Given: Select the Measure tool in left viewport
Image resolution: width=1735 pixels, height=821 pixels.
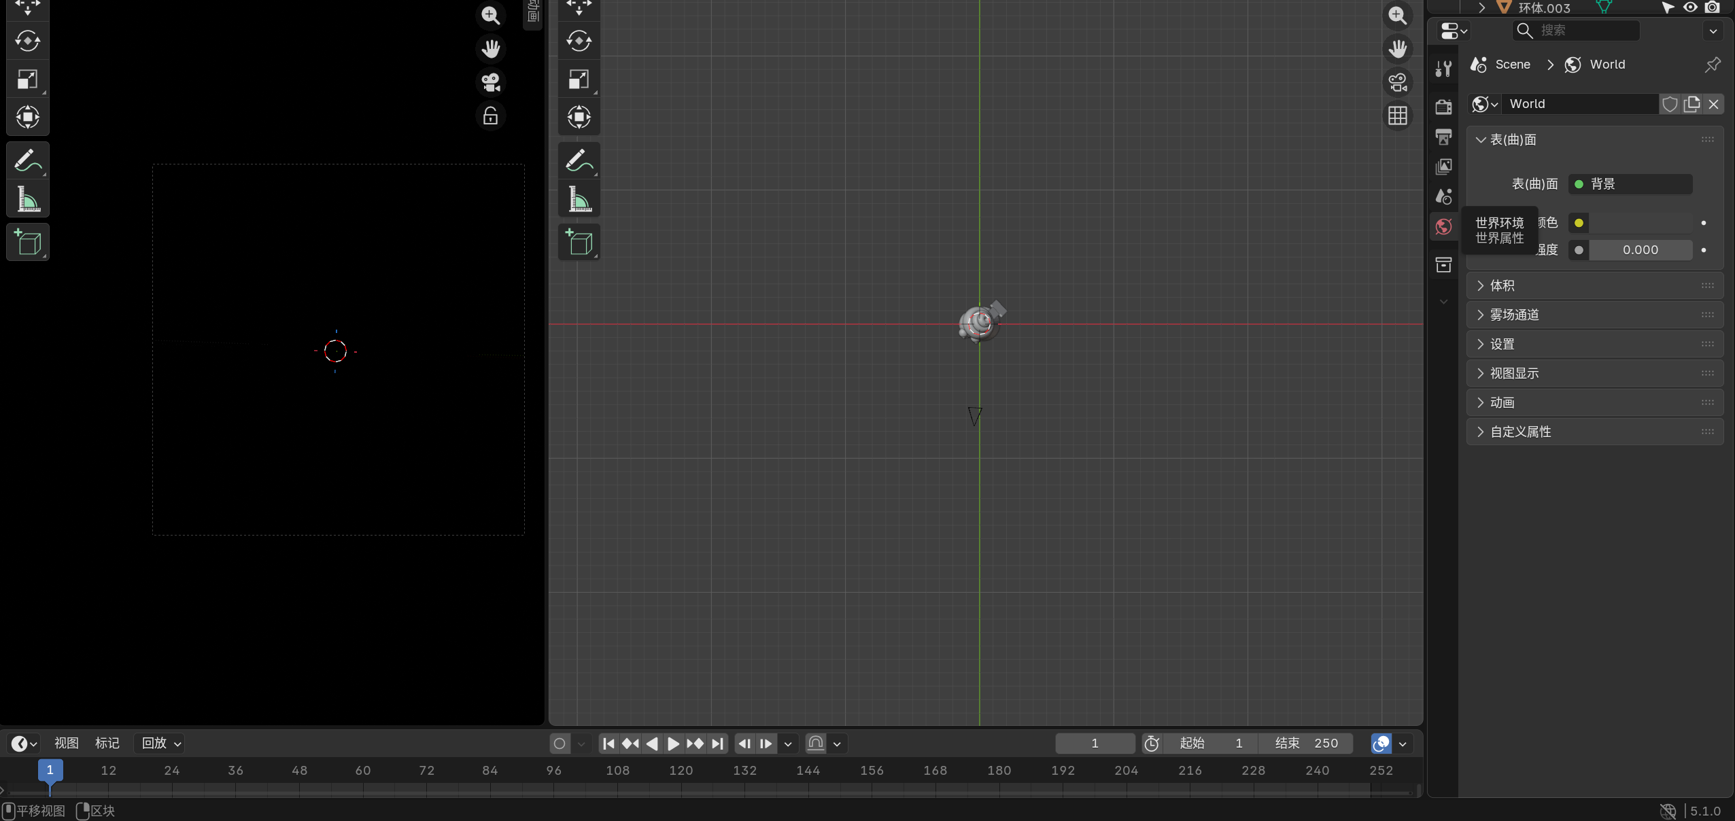Looking at the screenshot, I should pos(27,200).
